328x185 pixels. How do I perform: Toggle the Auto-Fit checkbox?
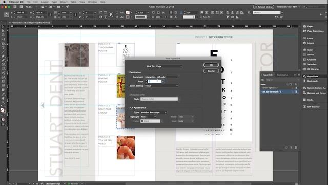coord(201,17)
